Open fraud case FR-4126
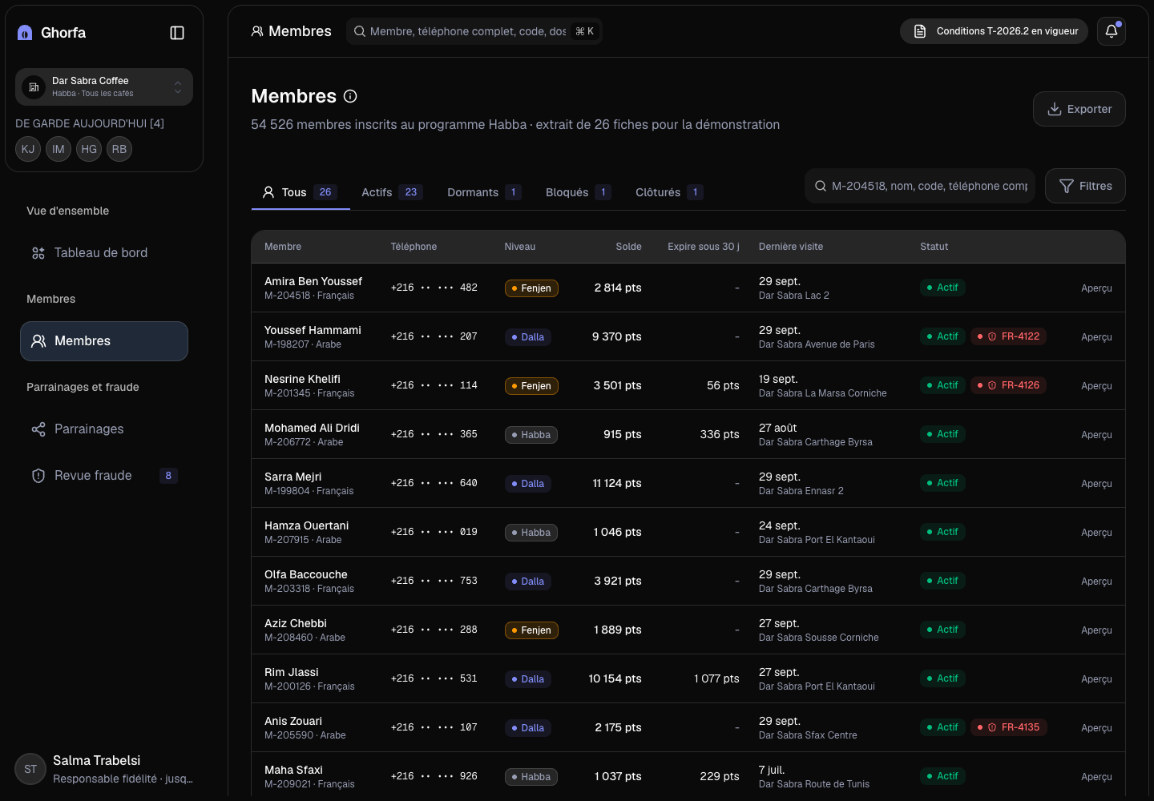The image size is (1154, 801). (1008, 385)
